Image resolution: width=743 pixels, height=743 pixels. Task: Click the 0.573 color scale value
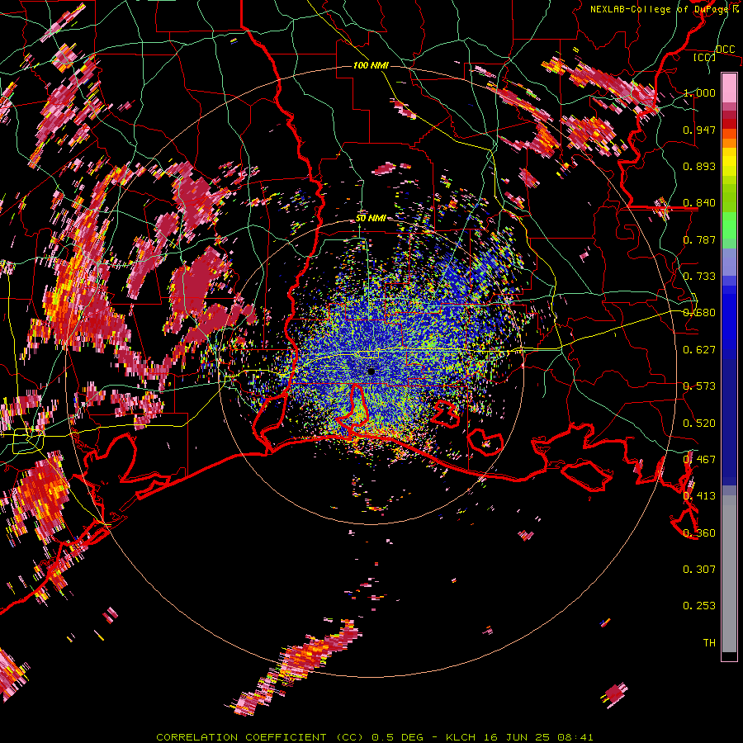(699, 386)
